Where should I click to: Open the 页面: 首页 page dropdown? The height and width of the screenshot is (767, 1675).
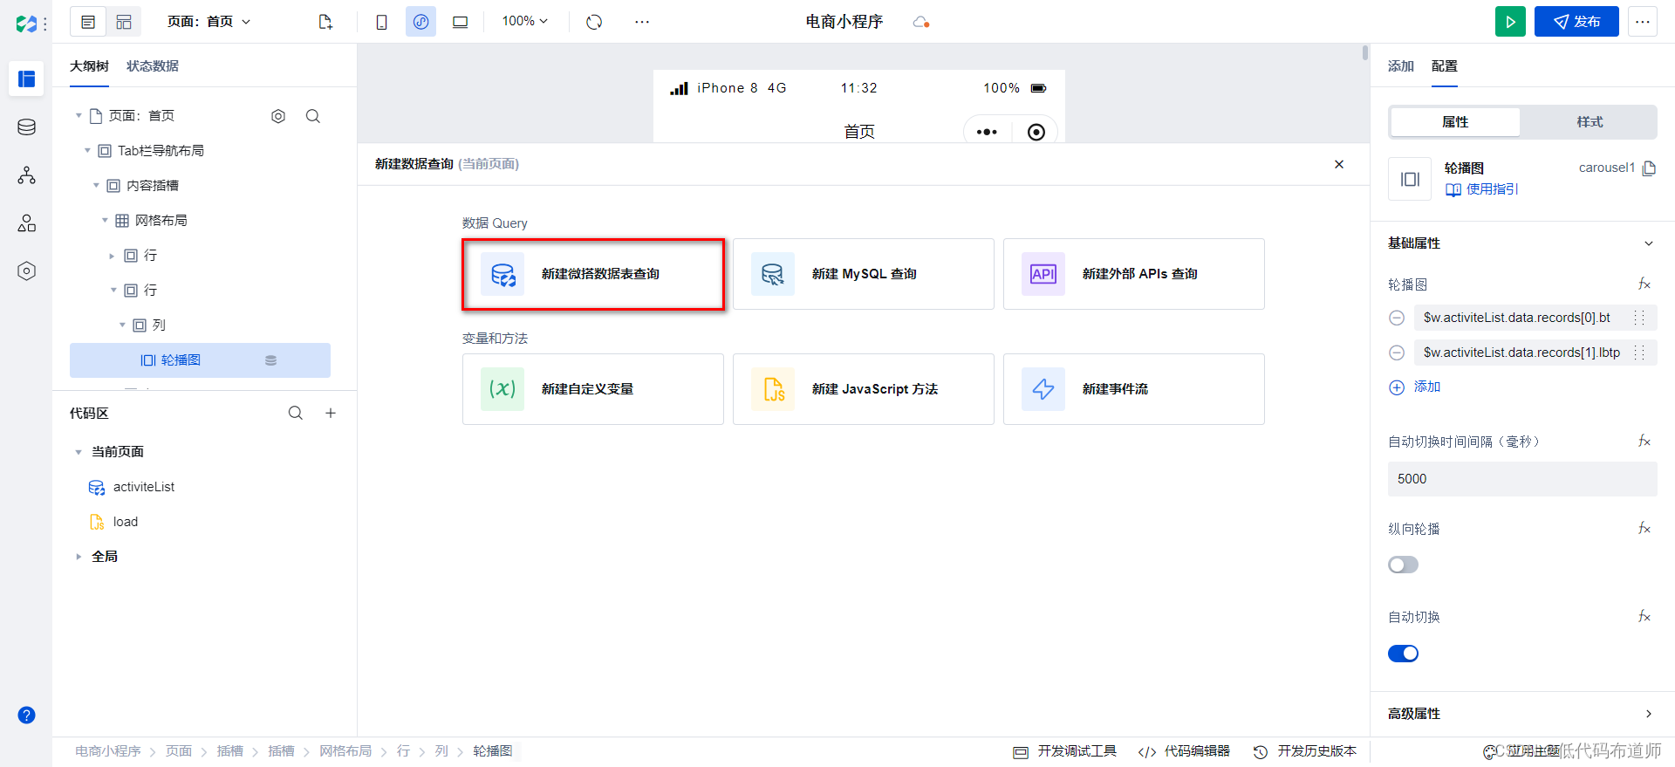click(x=209, y=22)
